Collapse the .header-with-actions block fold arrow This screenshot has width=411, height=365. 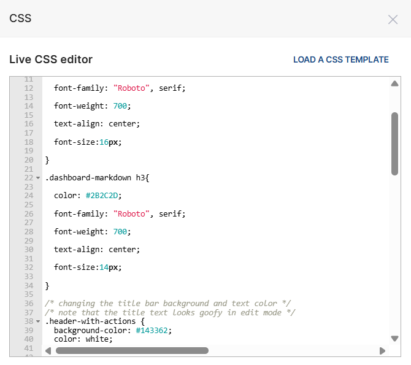click(x=38, y=321)
